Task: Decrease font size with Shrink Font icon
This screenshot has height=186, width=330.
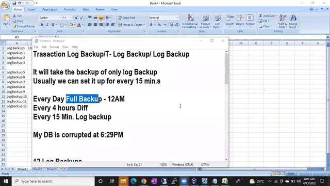Action: tap(81, 18)
